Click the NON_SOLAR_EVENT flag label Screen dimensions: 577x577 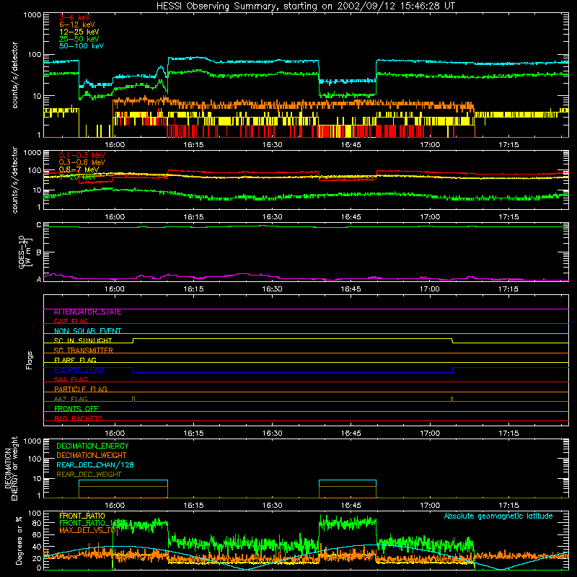tap(87, 331)
